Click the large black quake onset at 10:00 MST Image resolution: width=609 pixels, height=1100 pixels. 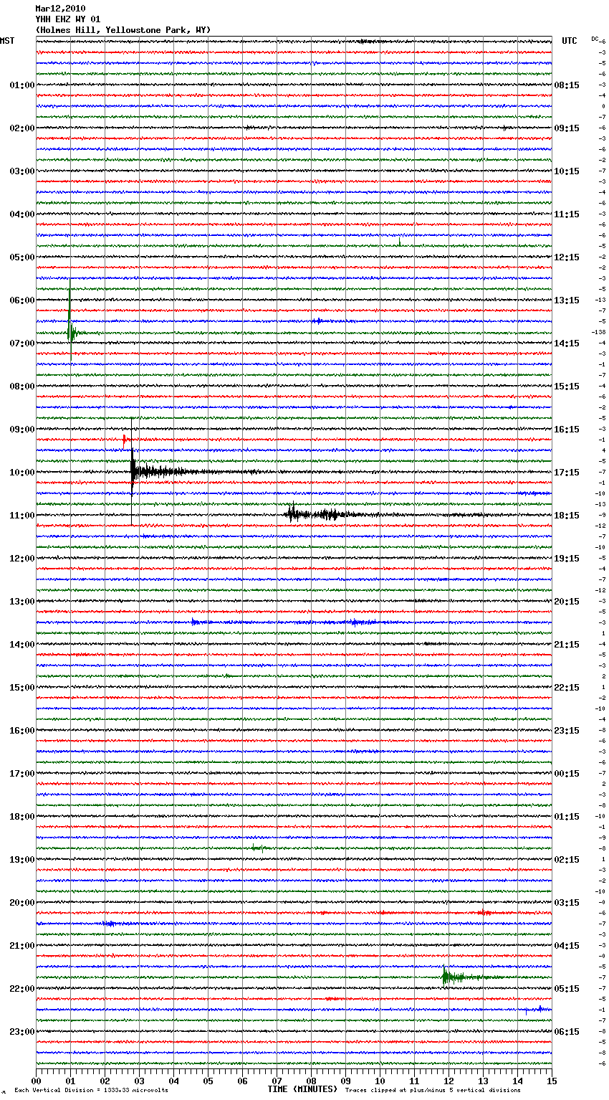[134, 471]
